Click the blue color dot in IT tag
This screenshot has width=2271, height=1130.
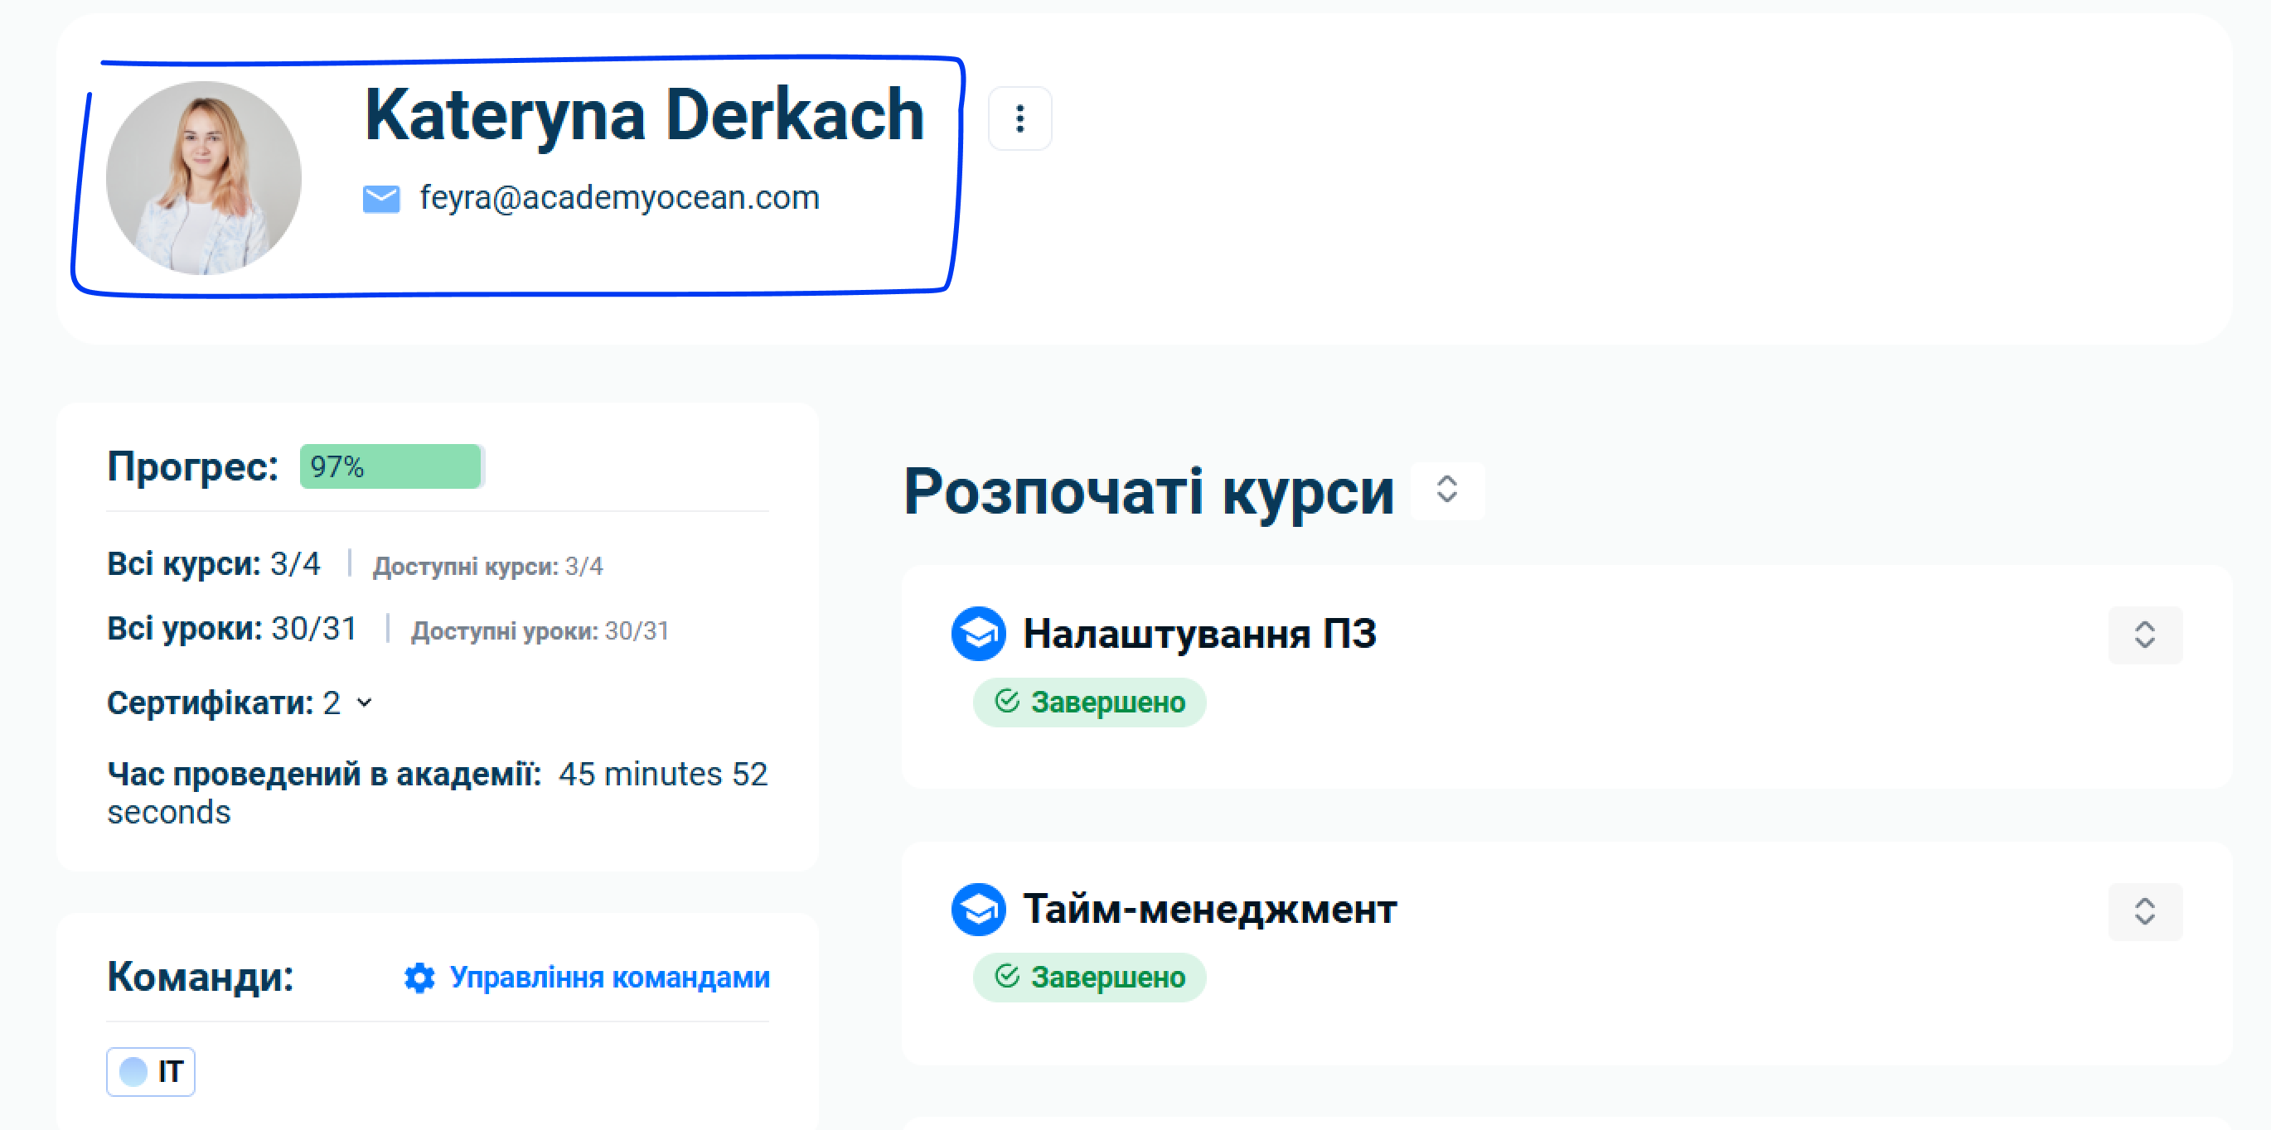point(133,1071)
